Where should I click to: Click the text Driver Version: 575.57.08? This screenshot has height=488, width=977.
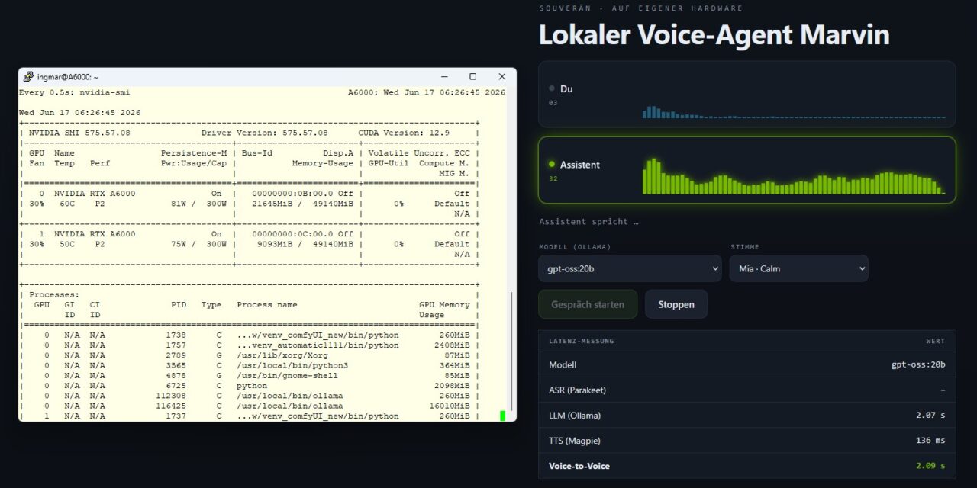(264, 133)
